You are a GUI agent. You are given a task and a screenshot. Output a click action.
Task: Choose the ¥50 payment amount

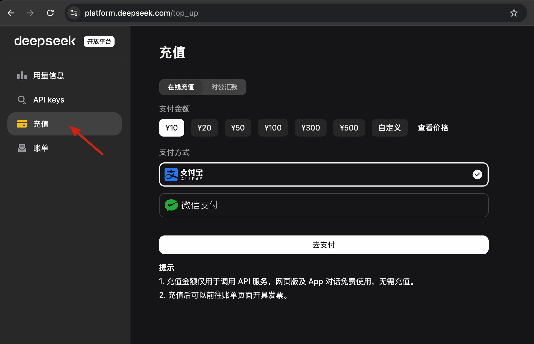click(x=238, y=128)
